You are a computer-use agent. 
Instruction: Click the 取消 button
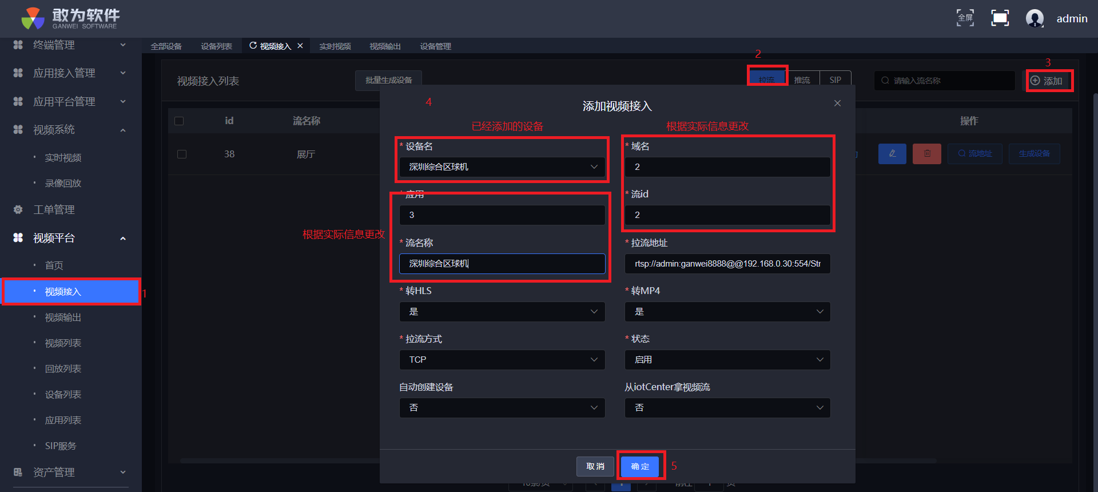[595, 466]
